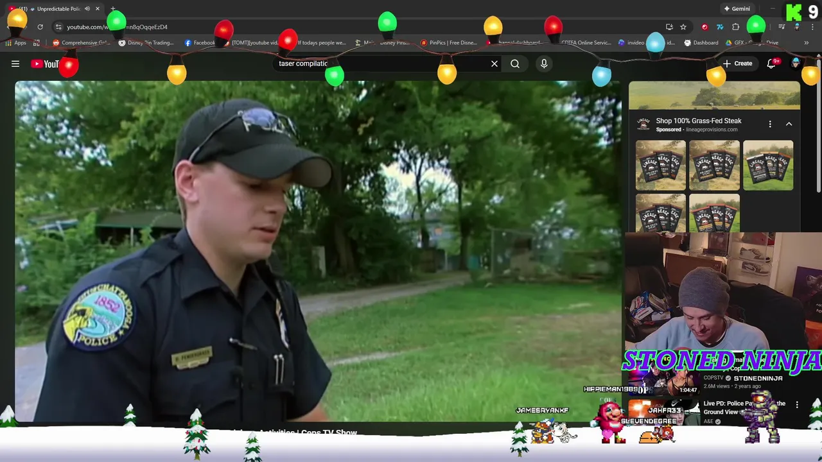Reload the page with the refresh icon
822x462 pixels.
tap(40, 27)
